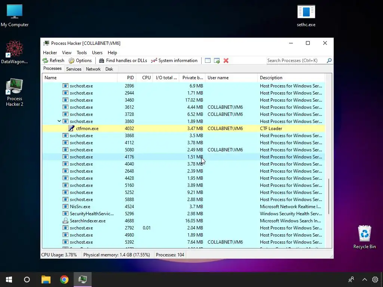Click icon of NisSrv.exe row
This screenshot has width=383, height=287.
click(65, 206)
